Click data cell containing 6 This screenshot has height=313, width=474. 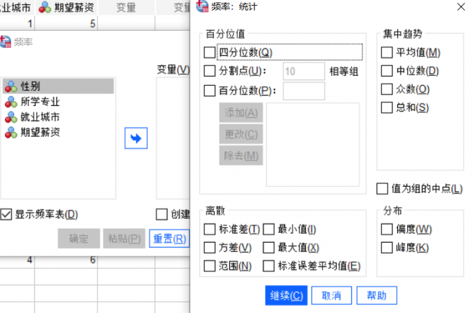66,260
